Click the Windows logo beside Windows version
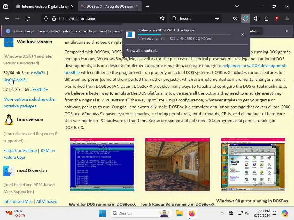The image size is (294, 220). point(9,42)
